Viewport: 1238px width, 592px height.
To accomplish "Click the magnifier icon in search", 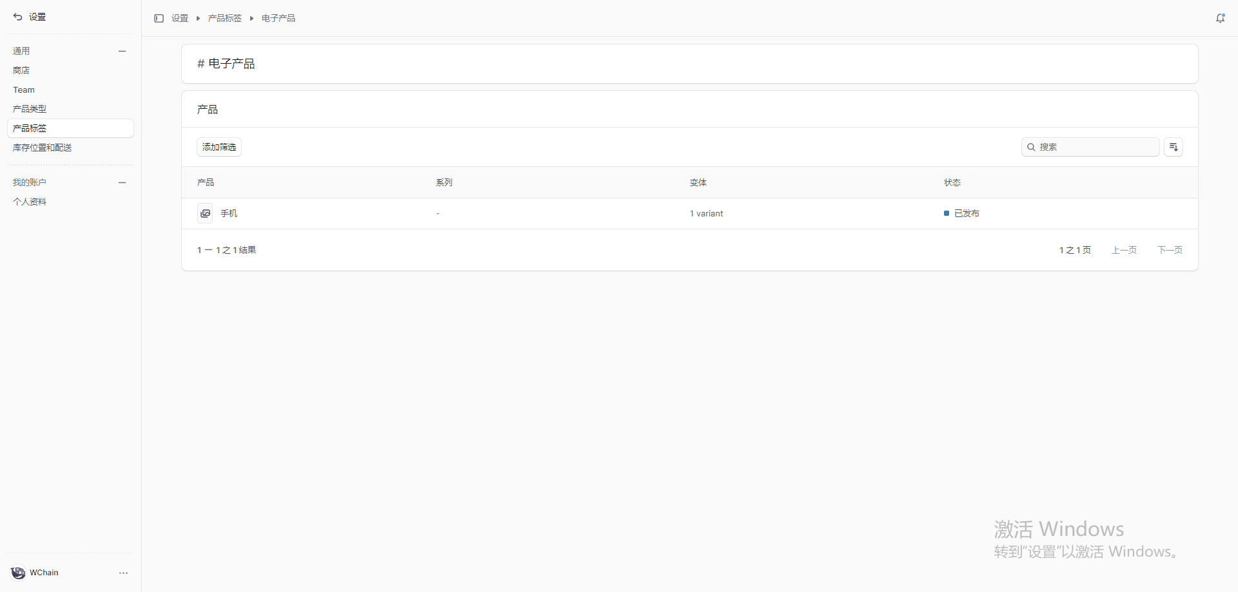I will 1031,147.
